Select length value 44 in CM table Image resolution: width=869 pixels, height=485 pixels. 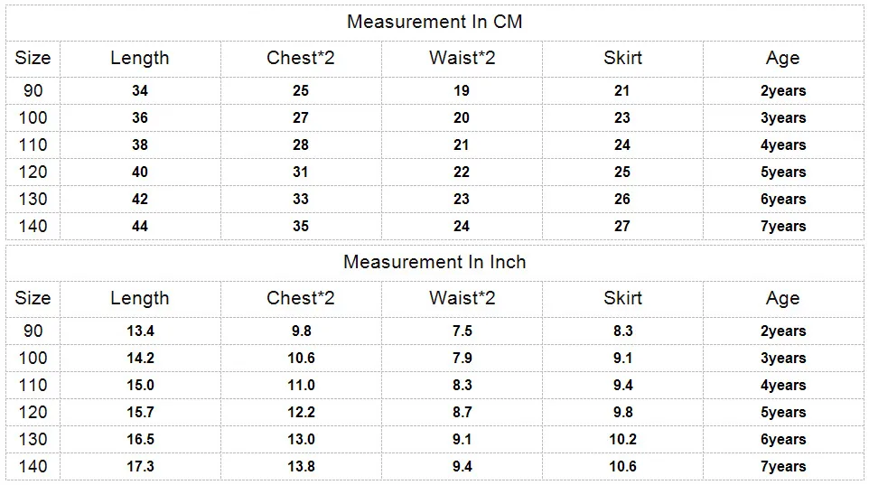[140, 226]
